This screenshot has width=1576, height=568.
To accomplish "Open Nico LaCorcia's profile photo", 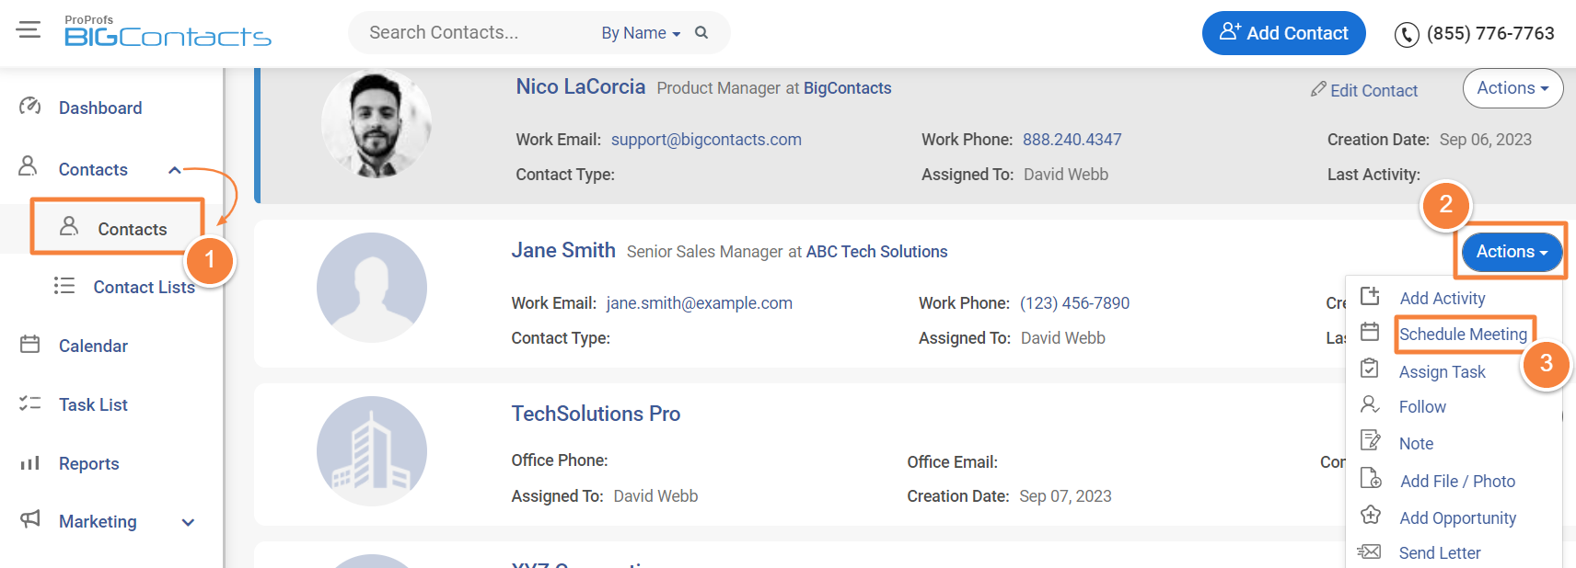I will click(376, 123).
